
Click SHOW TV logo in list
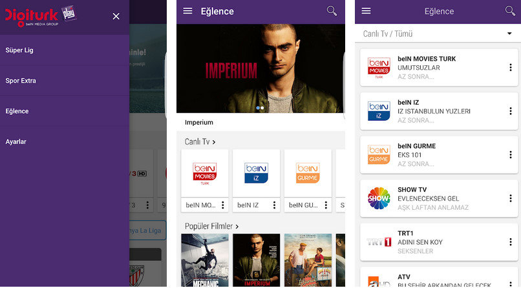379,198
